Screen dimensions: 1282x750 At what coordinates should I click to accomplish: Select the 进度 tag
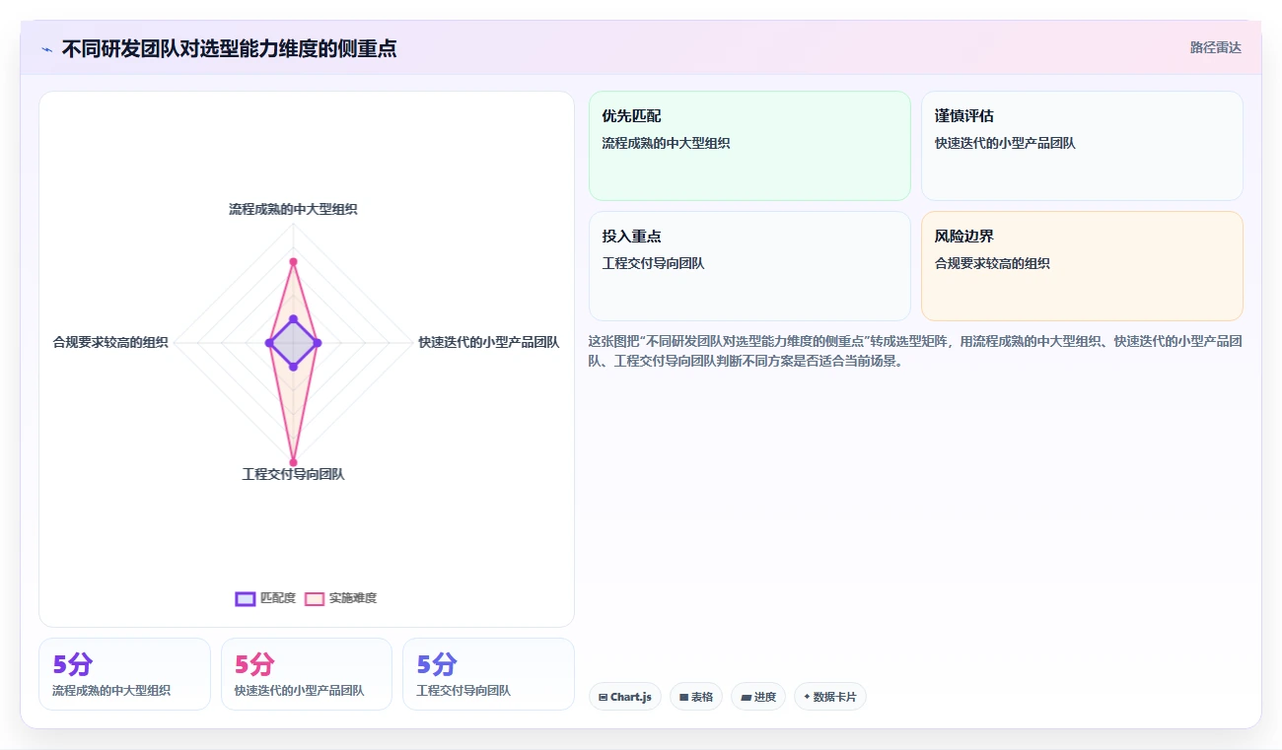click(x=758, y=697)
